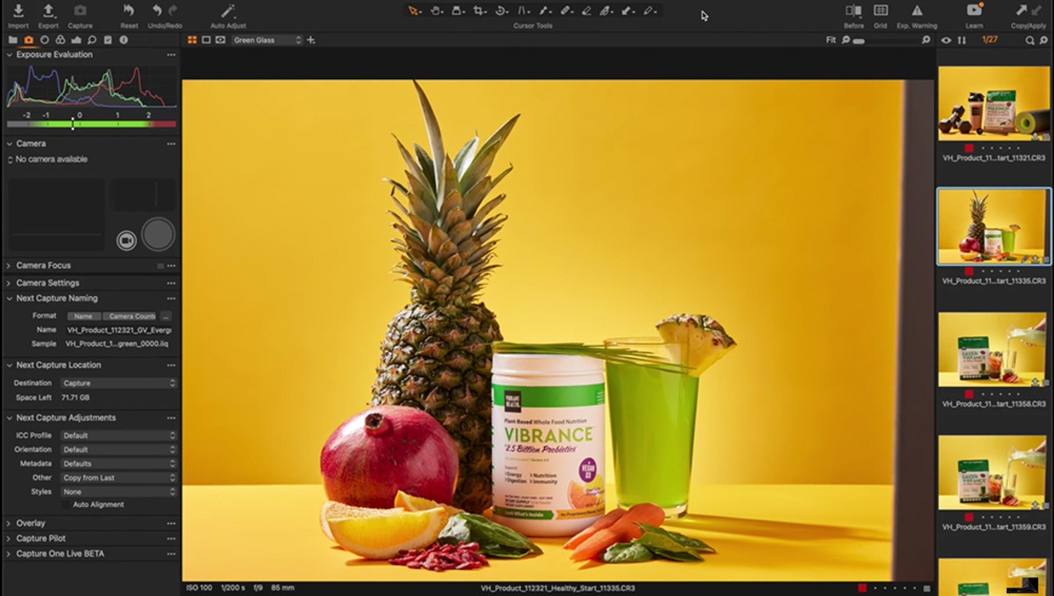This screenshot has height=596, width=1054.
Task: Choose the Pan hand cursor tool
Action: pyautogui.click(x=435, y=11)
